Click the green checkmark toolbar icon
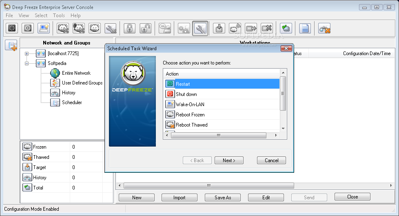 pos(286,28)
